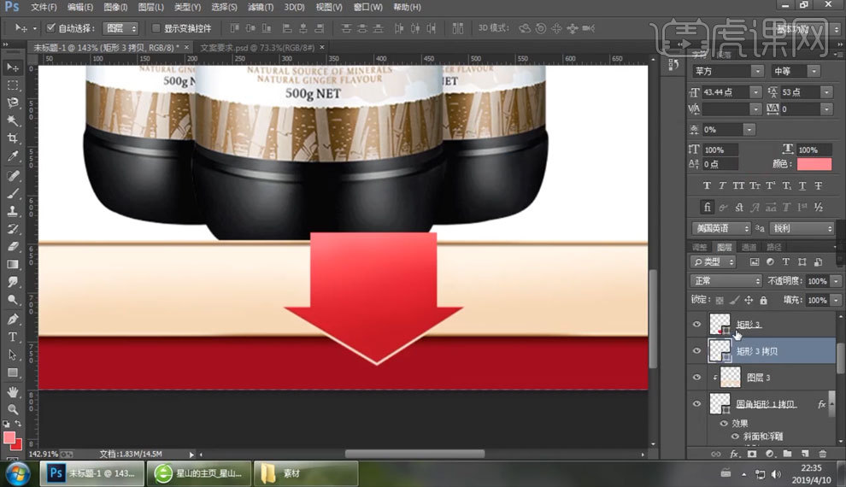Open the 图像(I) menu

click(115, 7)
